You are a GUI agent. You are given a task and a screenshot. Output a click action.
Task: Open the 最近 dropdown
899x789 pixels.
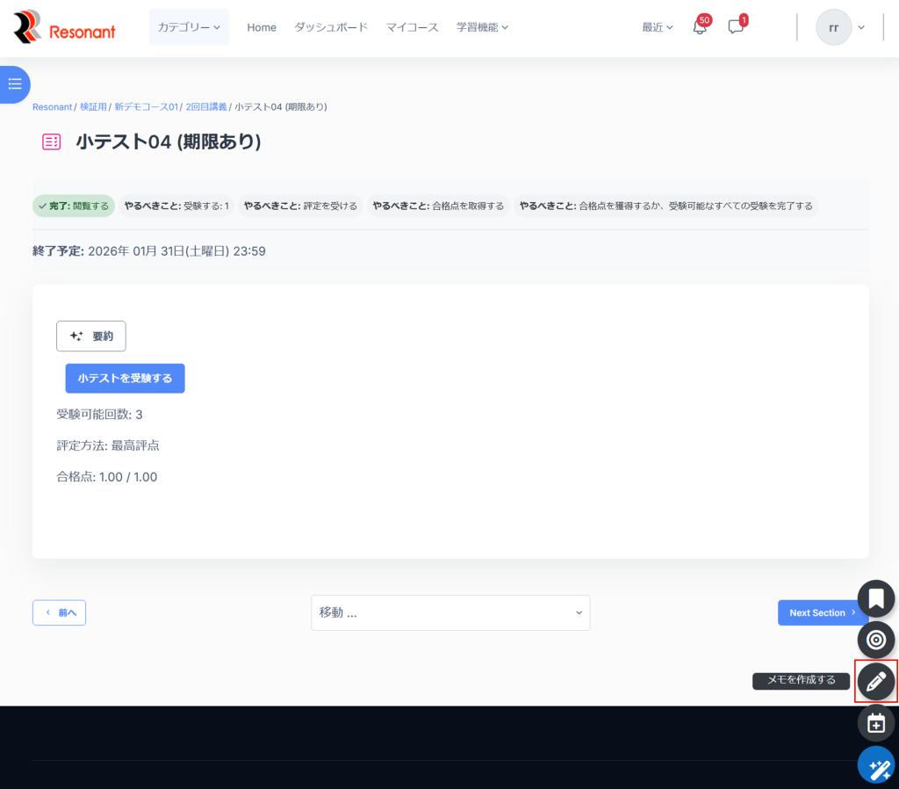(x=658, y=27)
